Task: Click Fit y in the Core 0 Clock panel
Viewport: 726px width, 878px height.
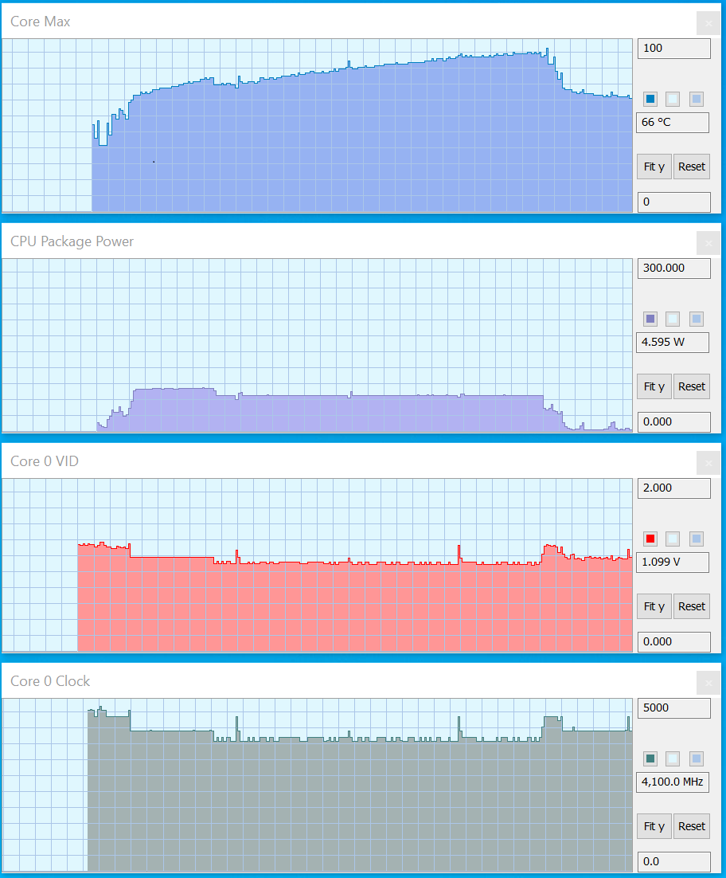Action: pyautogui.click(x=654, y=826)
